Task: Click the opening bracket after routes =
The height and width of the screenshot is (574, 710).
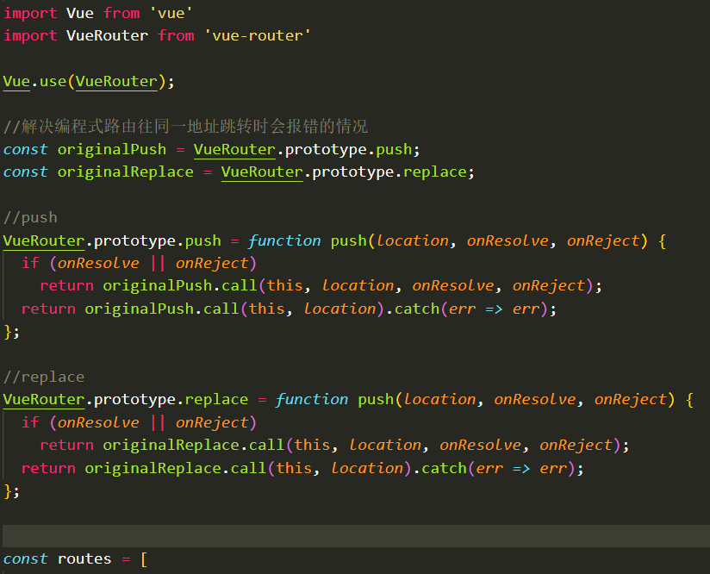Action: tap(144, 559)
